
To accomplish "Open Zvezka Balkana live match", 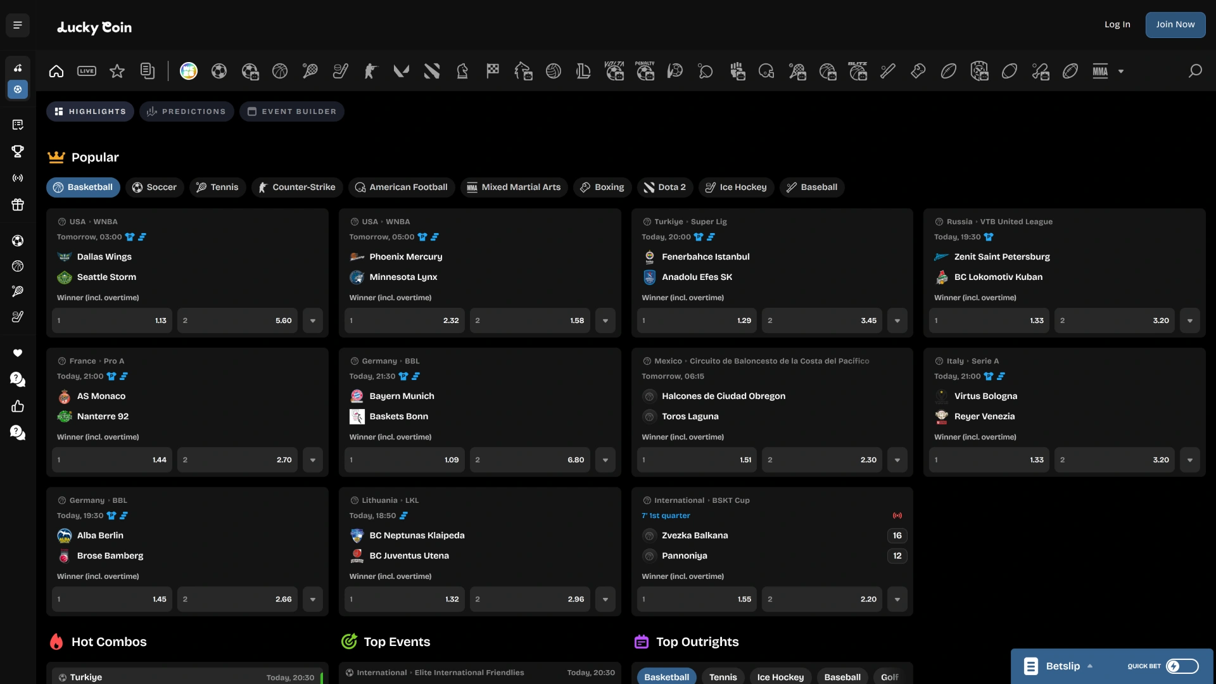I will (x=695, y=535).
